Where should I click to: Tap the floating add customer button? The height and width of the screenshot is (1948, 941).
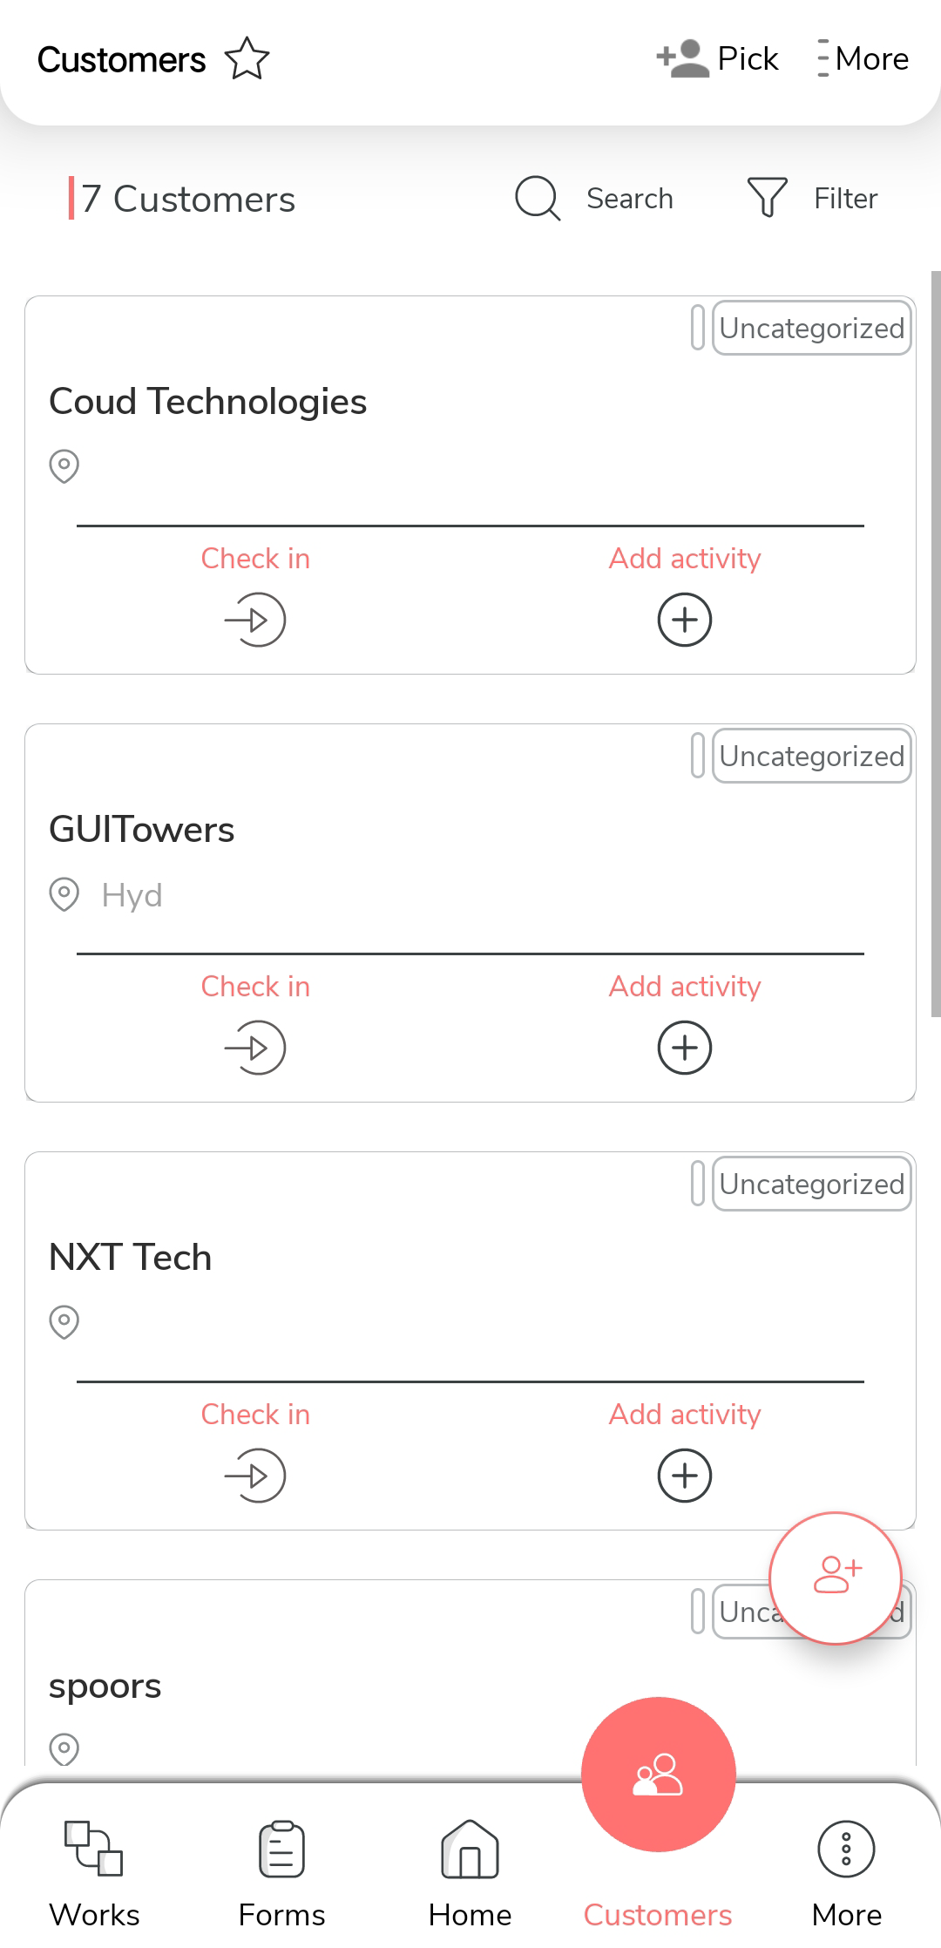(836, 1578)
